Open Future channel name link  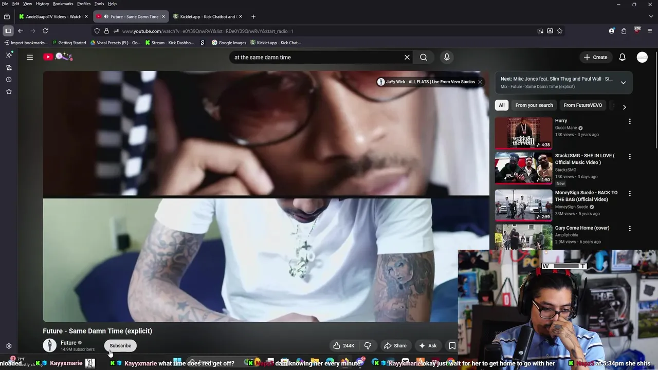click(68, 343)
